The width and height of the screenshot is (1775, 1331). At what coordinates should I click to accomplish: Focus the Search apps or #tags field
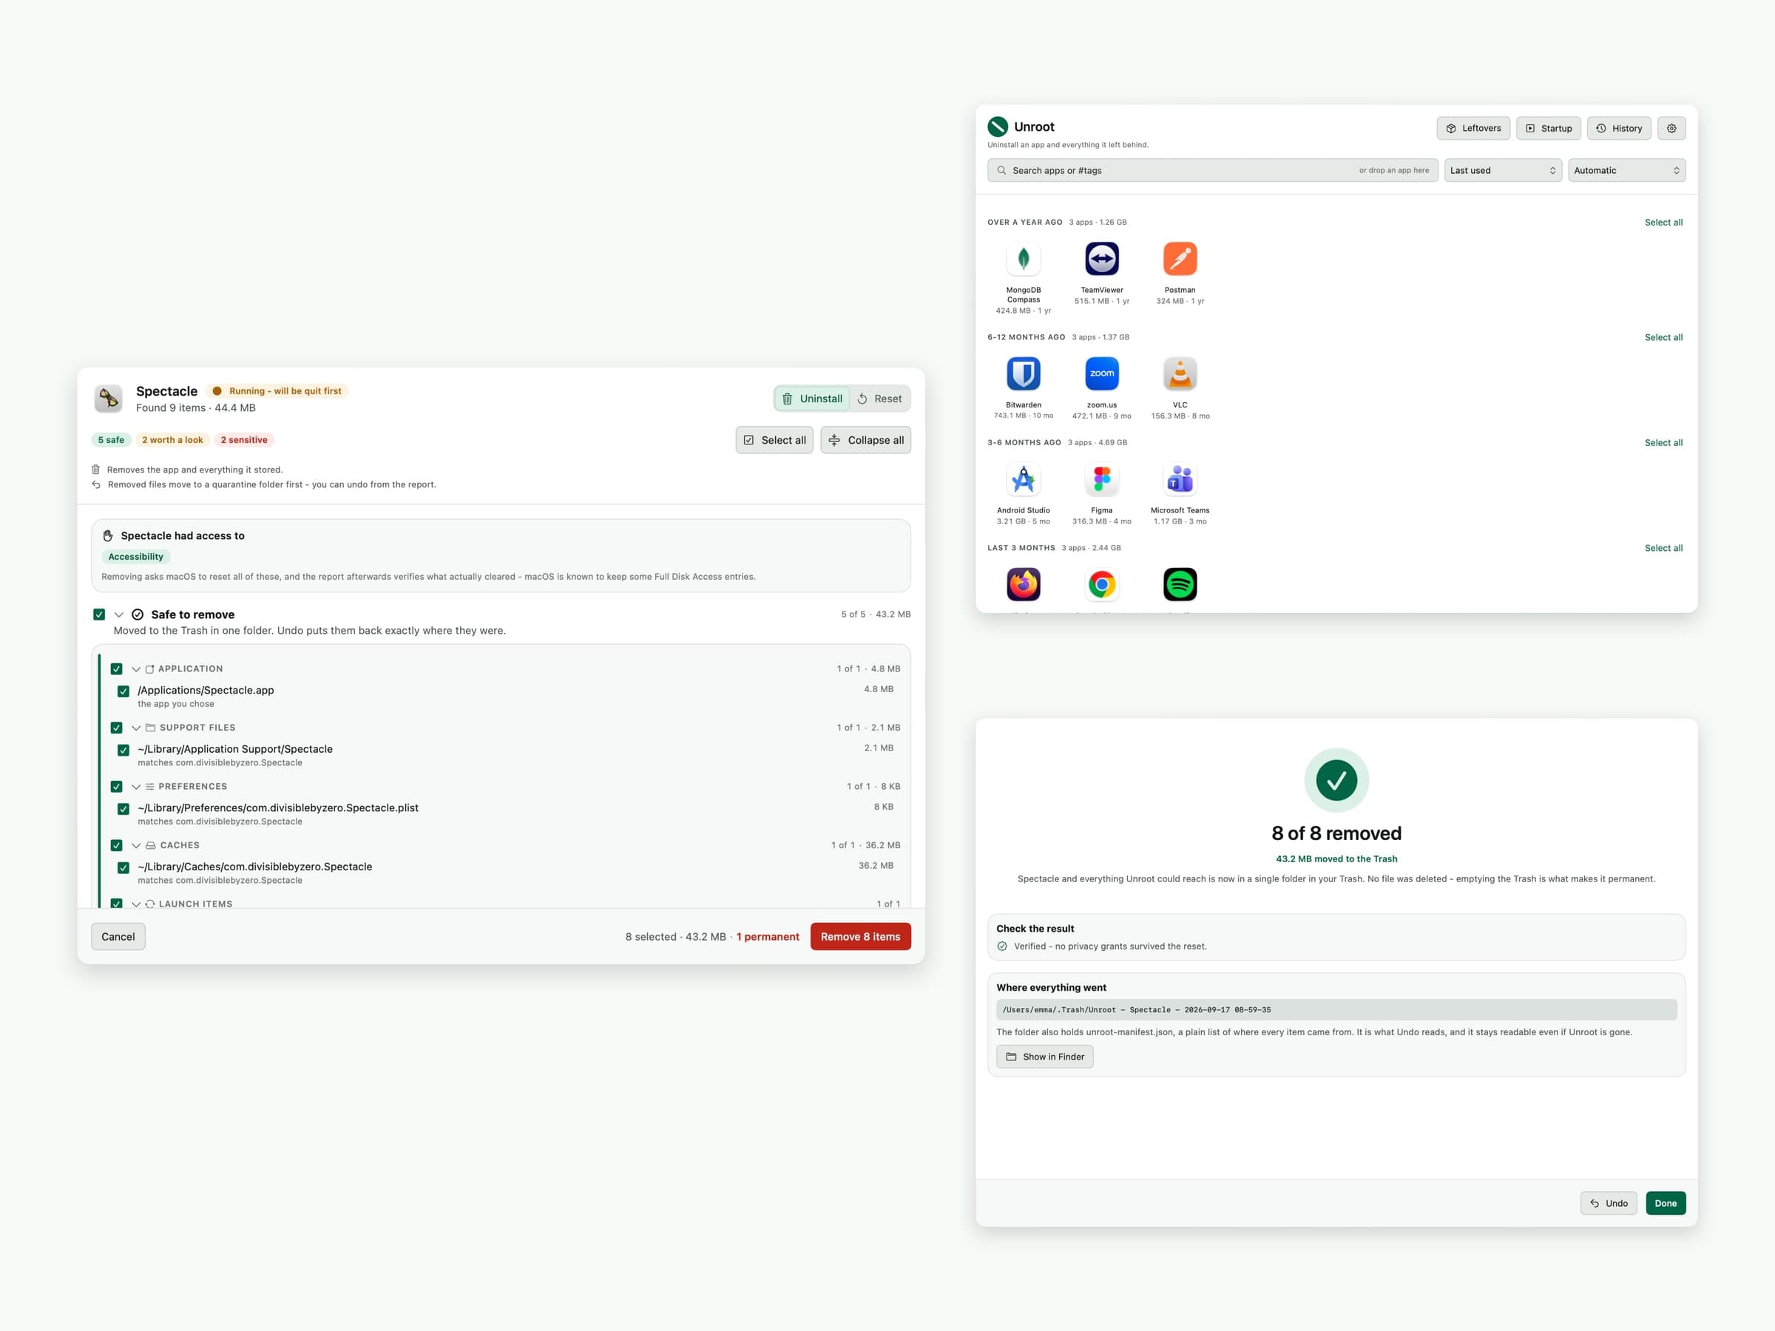[1212, 170]
